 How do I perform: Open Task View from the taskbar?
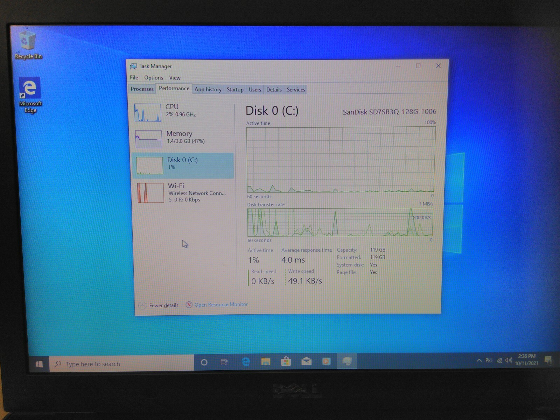(224, 362)
